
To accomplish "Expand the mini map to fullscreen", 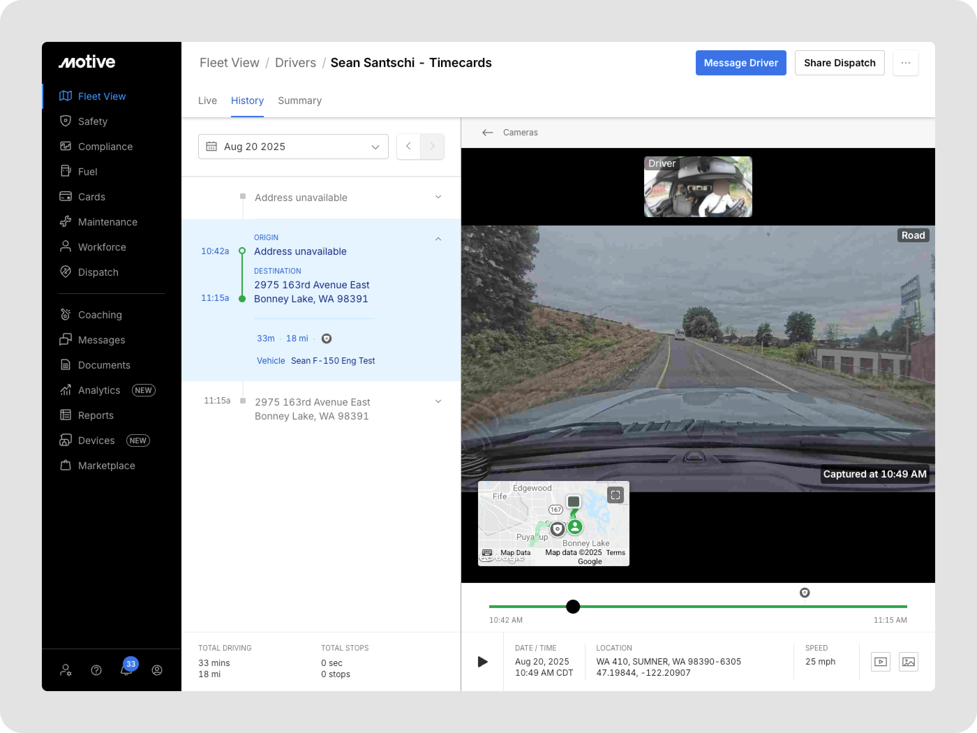I will click(615, 495).
